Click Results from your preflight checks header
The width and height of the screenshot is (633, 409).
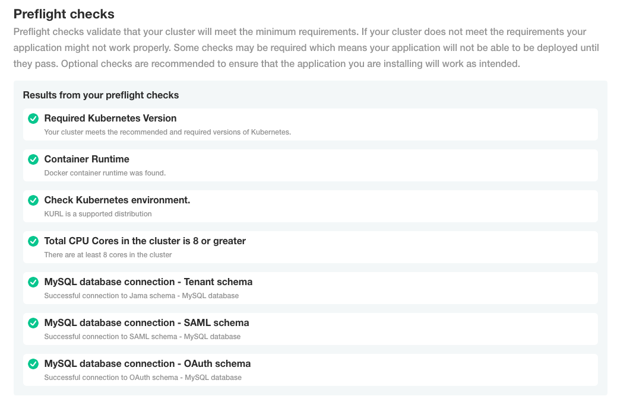click(x=101, y=95)
